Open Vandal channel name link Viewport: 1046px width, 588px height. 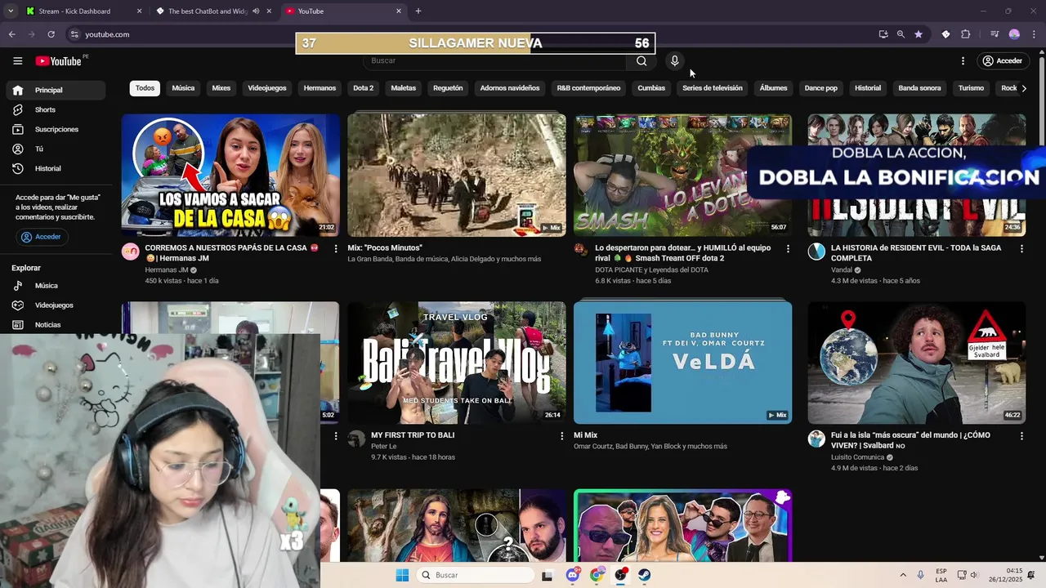(x=842, y=269)
